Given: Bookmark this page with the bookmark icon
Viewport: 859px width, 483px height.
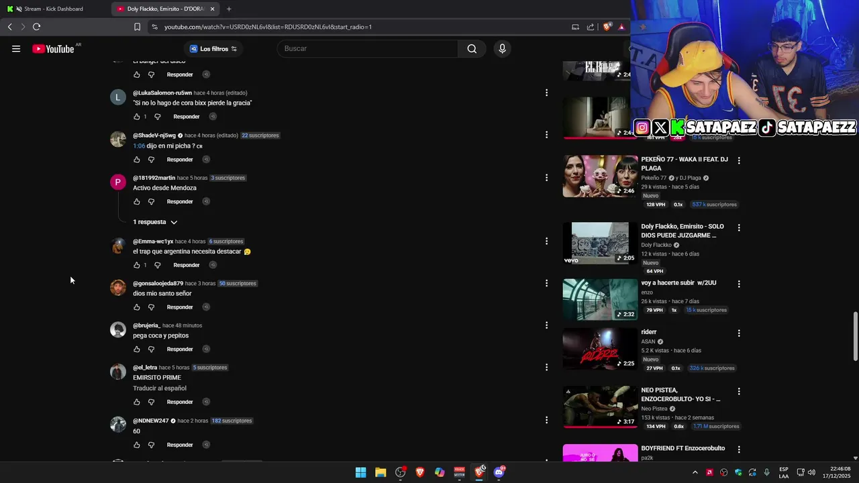Looking at the screenshot, I should tap(137, 27).
